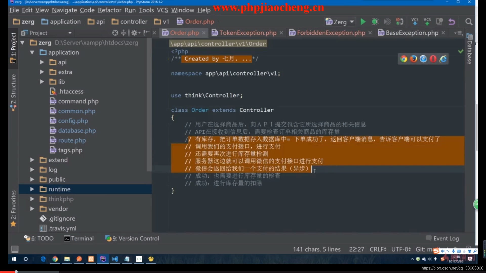Open Chrome from the Windows taskbar
Image resolution: width=486 pixels, height=273 pixels.
pyautogui.click(x=55, y=259)
